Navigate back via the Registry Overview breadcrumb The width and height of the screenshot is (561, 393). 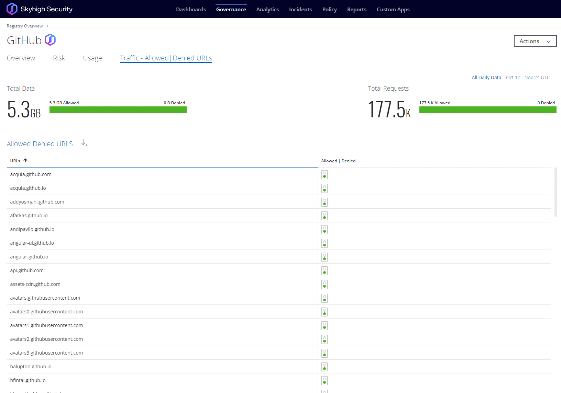coord(24,26)
